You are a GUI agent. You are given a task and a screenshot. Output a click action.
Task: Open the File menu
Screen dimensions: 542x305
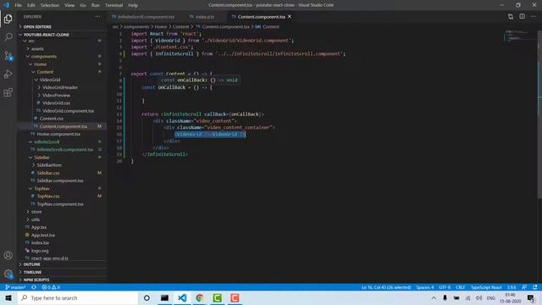[19, 5]
